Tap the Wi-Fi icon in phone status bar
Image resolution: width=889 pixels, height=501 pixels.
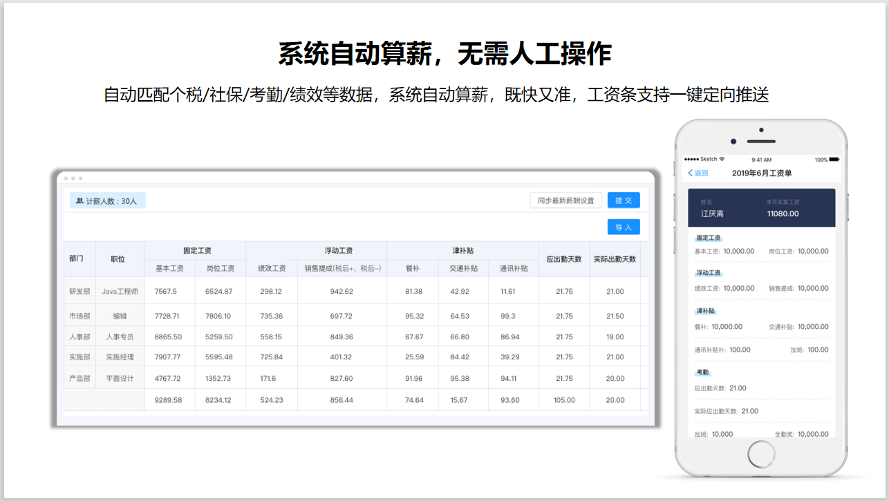722,159
